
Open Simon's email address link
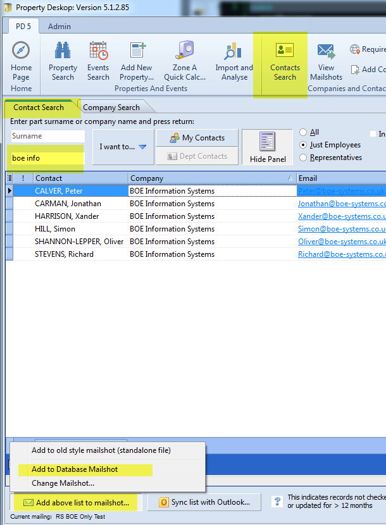[342, 229]
